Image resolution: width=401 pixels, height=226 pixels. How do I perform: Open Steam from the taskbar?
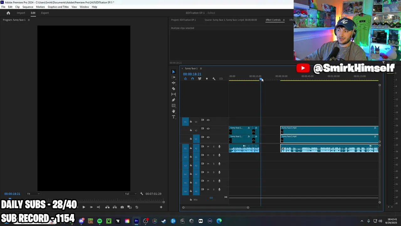coord(164,221)
